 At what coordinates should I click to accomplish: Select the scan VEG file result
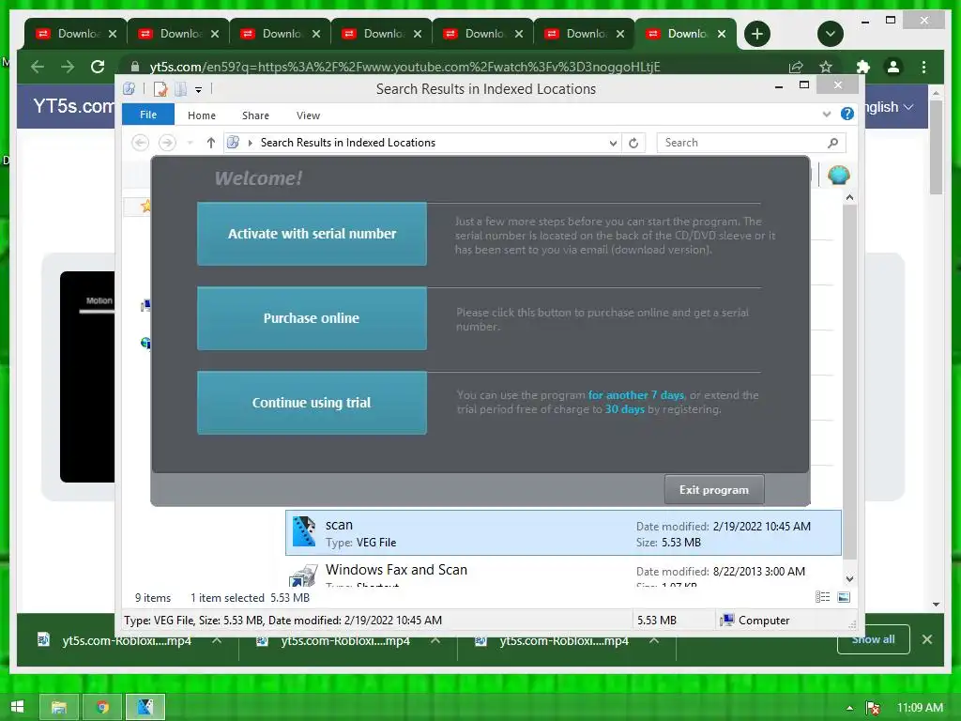(x=563, y=533)
